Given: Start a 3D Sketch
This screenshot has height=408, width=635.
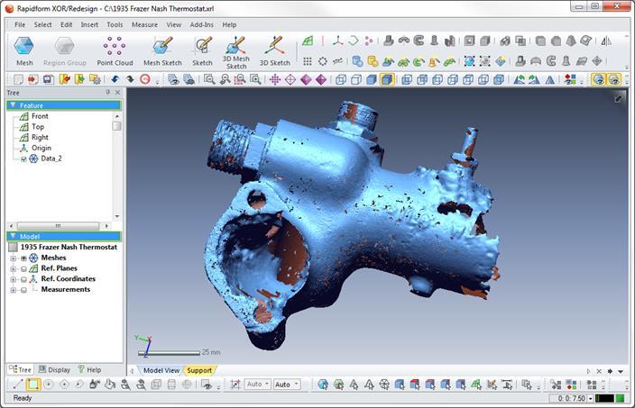Looking at the screenshot, I should [274, 51].
